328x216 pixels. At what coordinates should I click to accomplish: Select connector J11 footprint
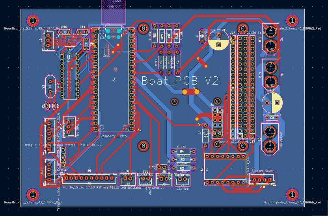tap(50, 172)
